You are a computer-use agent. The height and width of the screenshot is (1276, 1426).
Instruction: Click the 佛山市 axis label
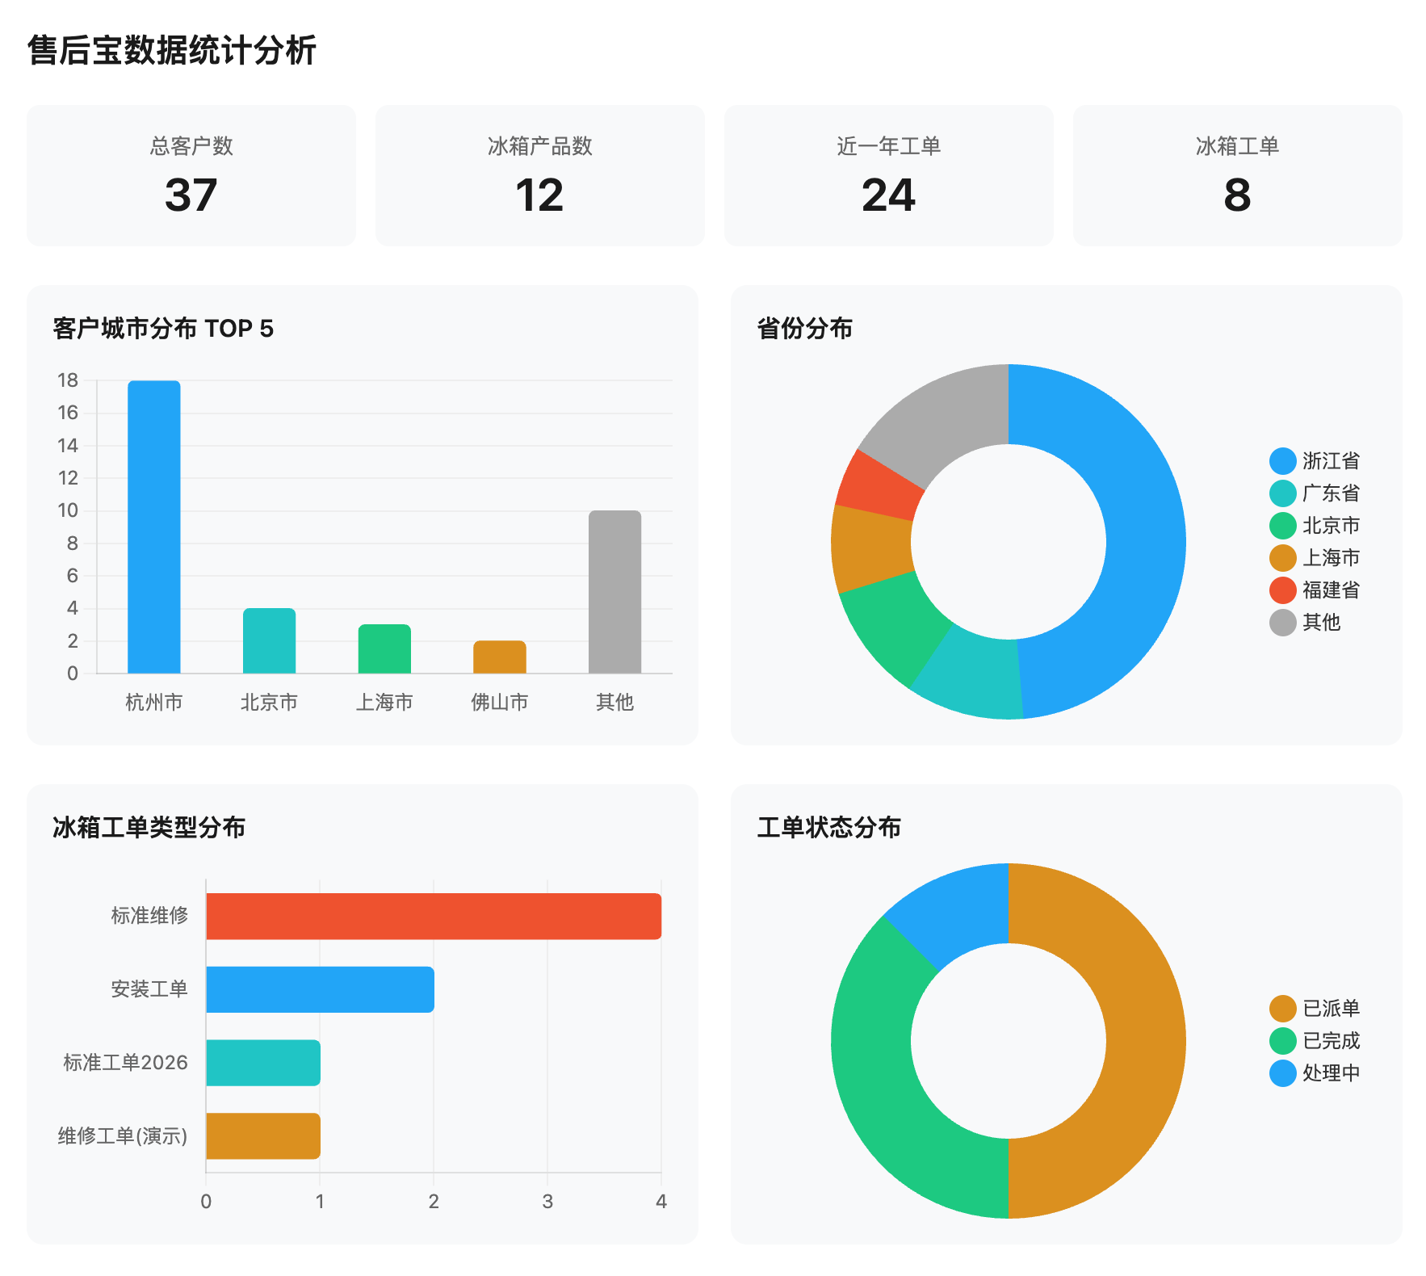(500, 703)
